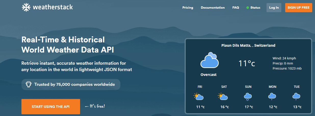
Task: Click Friday's 11 °c forecast temperature
Action: pos(200,107)
